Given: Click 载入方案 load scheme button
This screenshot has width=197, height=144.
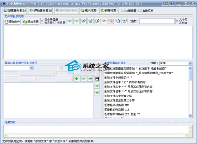Looking at the screenshot, I should coord(89,10).
